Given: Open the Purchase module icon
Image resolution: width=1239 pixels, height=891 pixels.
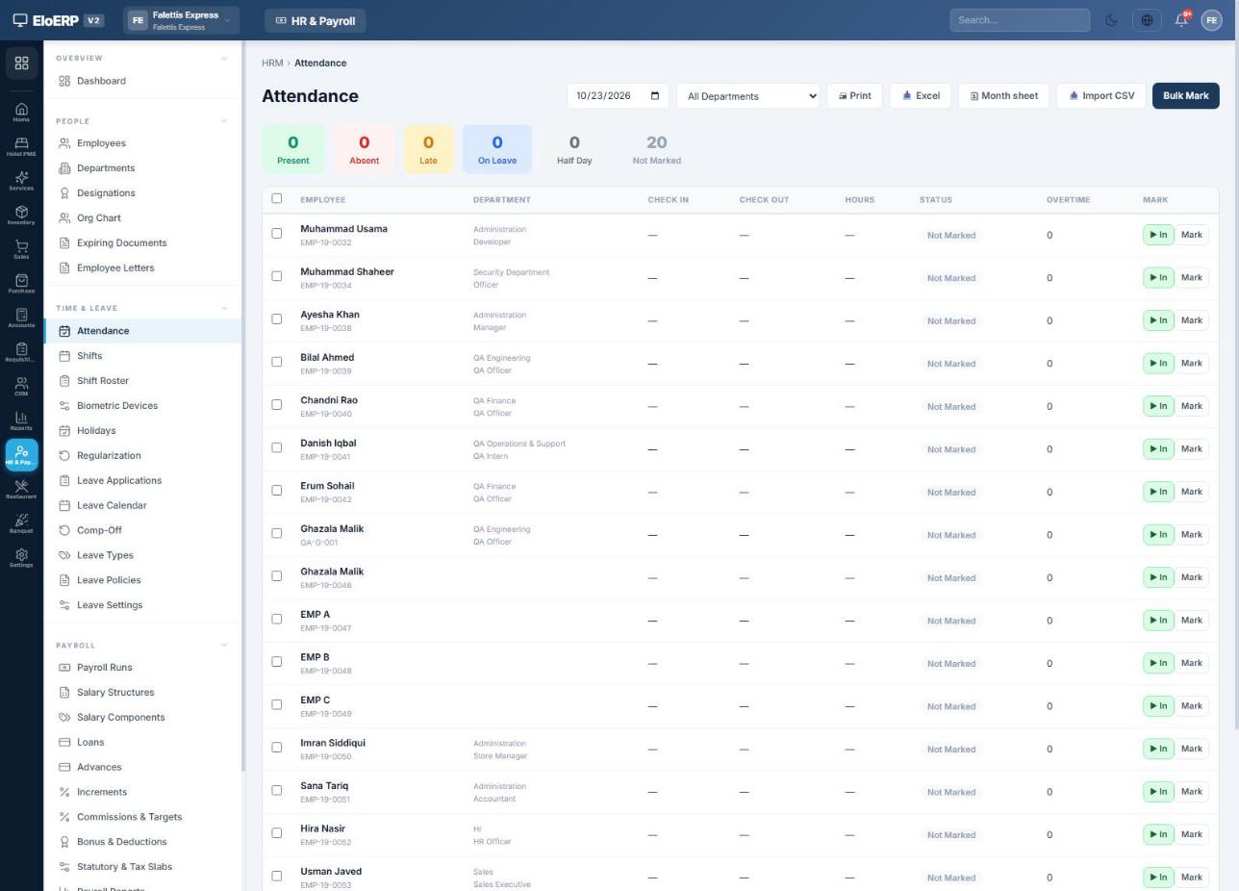Looking at the screenshot, I should tap(21, 284).
